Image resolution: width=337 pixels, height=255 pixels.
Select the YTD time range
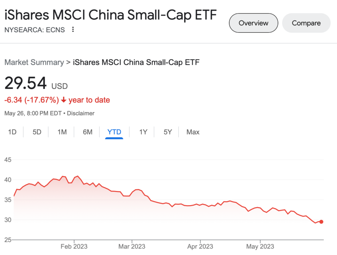tap(114, 132)
